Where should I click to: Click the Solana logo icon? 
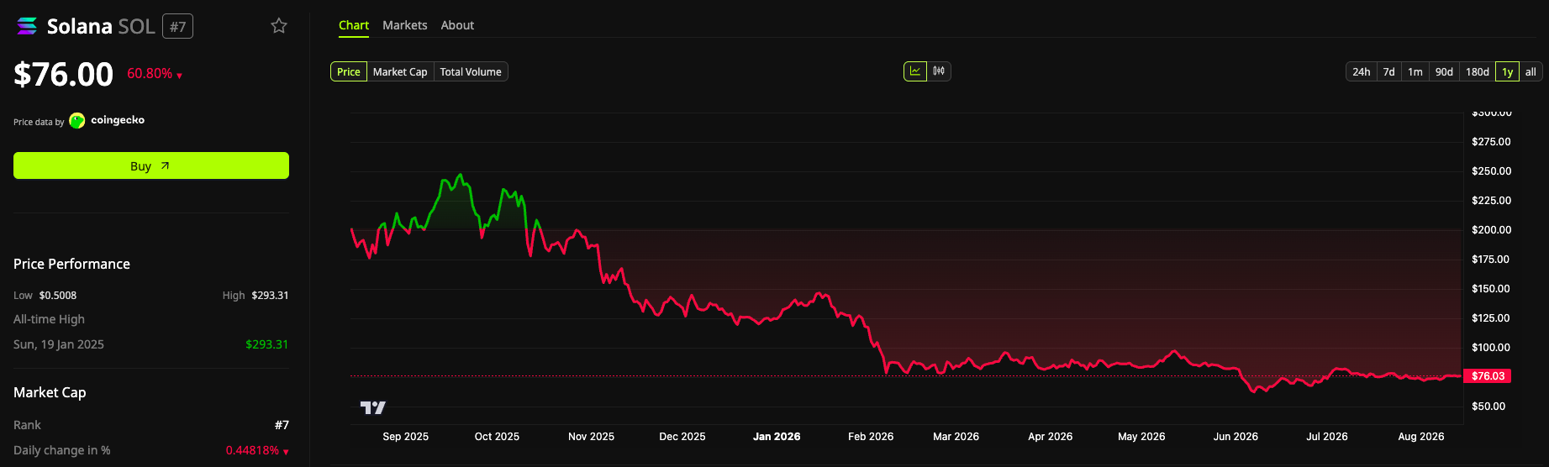[27, 27]
